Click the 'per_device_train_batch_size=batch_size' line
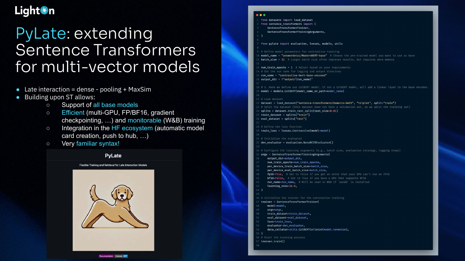Screen dimensions: 465x261 point(298,166)
